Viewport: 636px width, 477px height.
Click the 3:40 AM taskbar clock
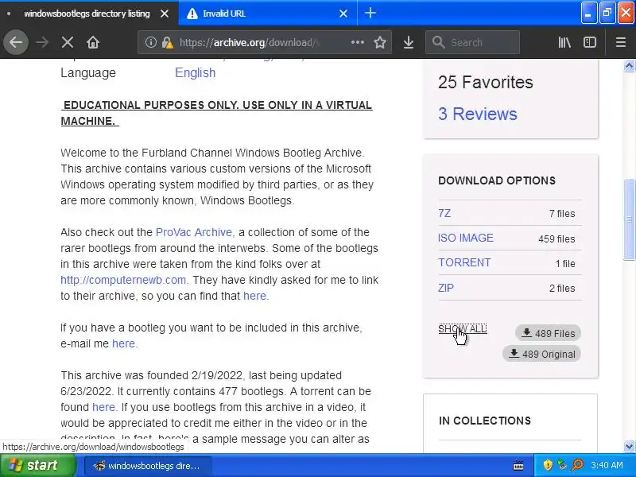coord(607,465)
